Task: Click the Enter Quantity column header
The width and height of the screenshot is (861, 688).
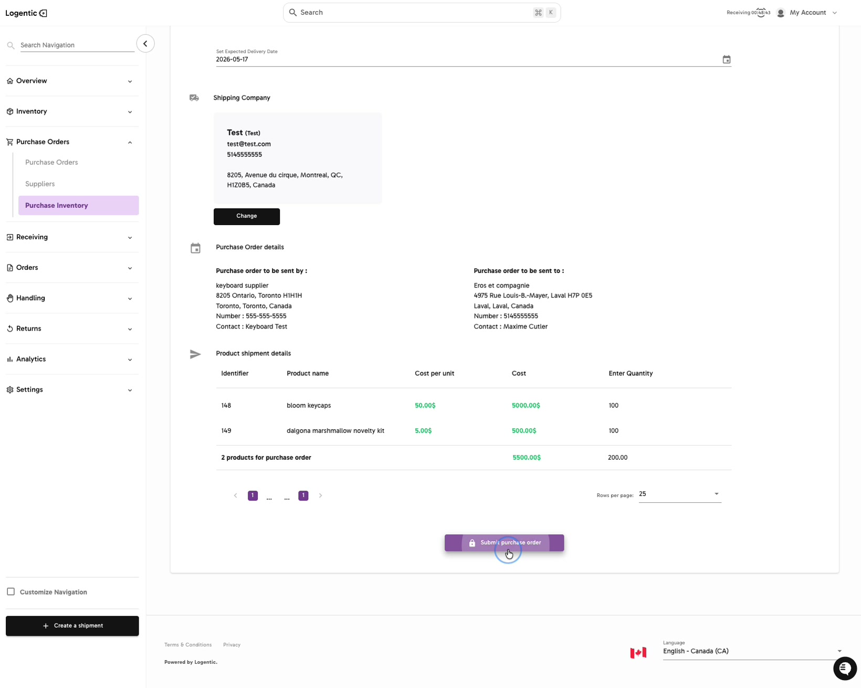Action: [631, 374]
